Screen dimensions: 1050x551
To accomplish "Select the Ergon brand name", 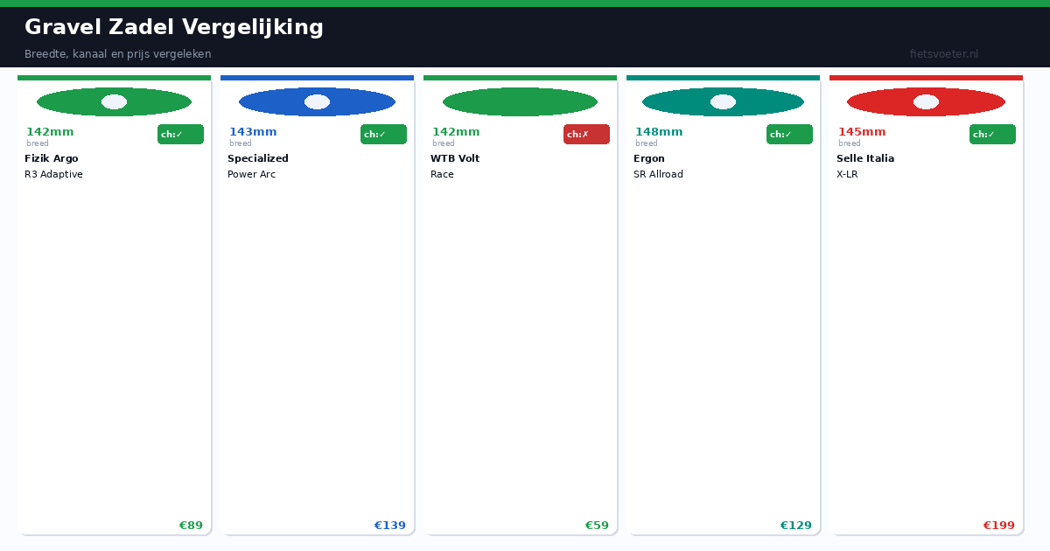I will (649, 158).
